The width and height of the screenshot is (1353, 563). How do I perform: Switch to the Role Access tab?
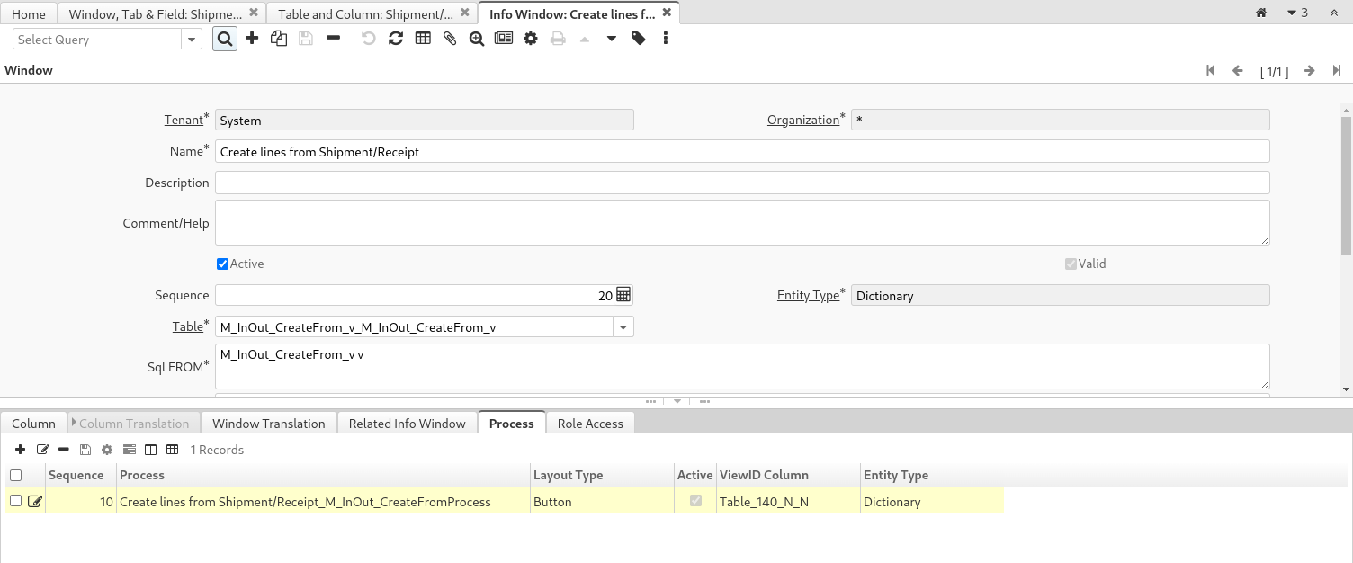point(590,423)
